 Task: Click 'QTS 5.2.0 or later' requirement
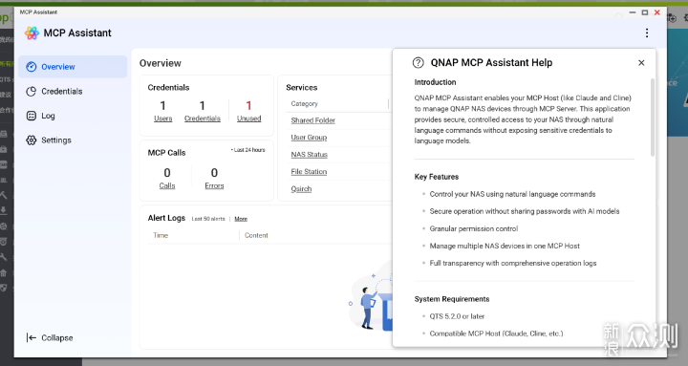click(457, 316)
